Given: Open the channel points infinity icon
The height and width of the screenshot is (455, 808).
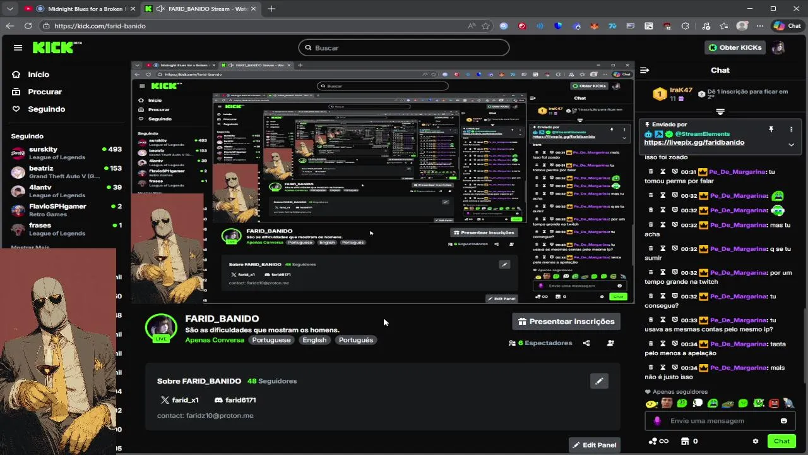Looking at the screenshot, I should point(659,441).
